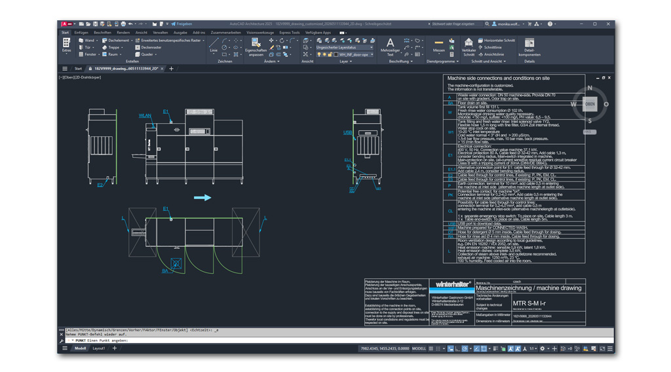The width and height of the screenshot is (671, 372).
Task: Select the Quader box tool
Action: [x=145, y=54]
